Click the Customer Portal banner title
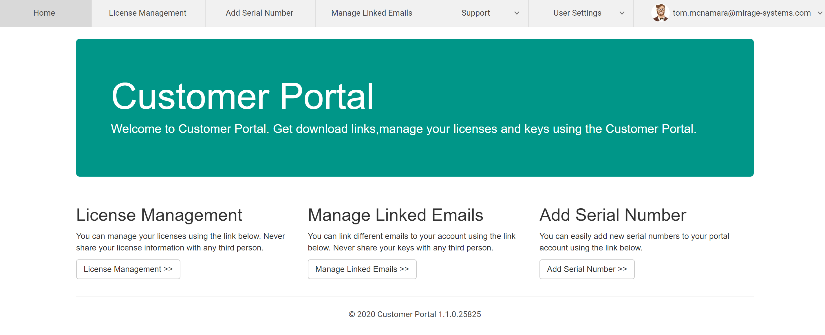 (x=242, y=96)
